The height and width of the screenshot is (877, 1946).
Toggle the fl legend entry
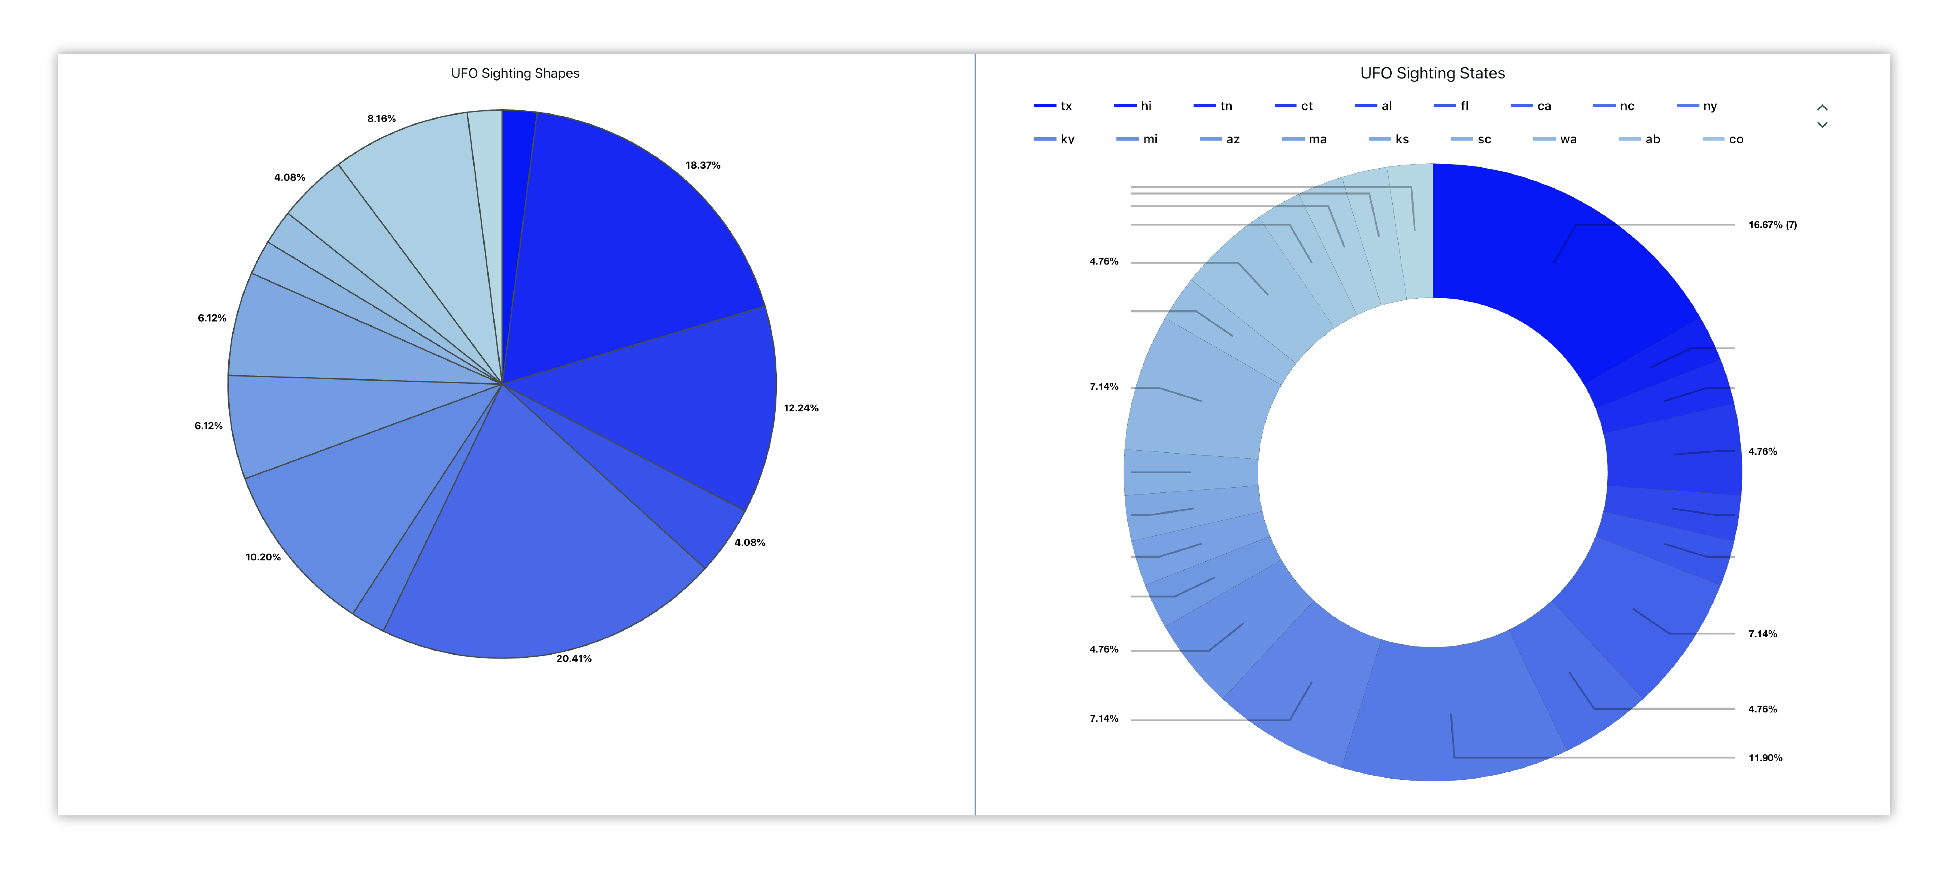point(1451,106)
